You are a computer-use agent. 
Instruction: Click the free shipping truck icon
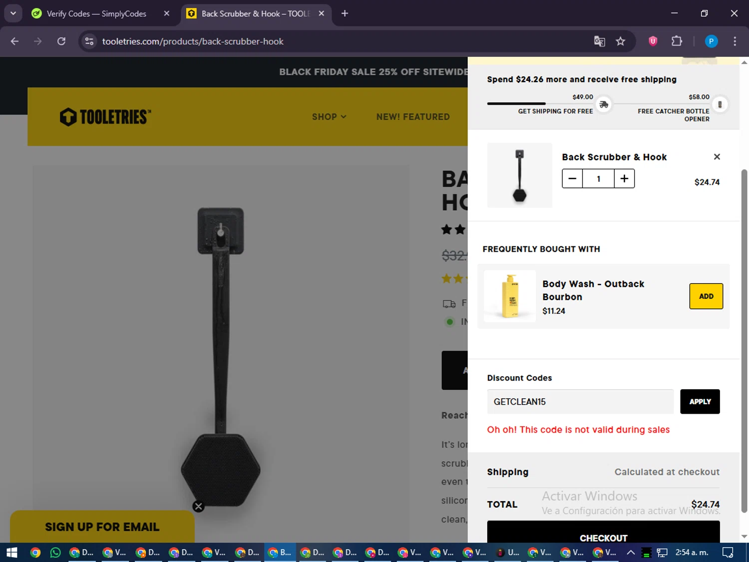pyautogui.click(x=604, y=104)
